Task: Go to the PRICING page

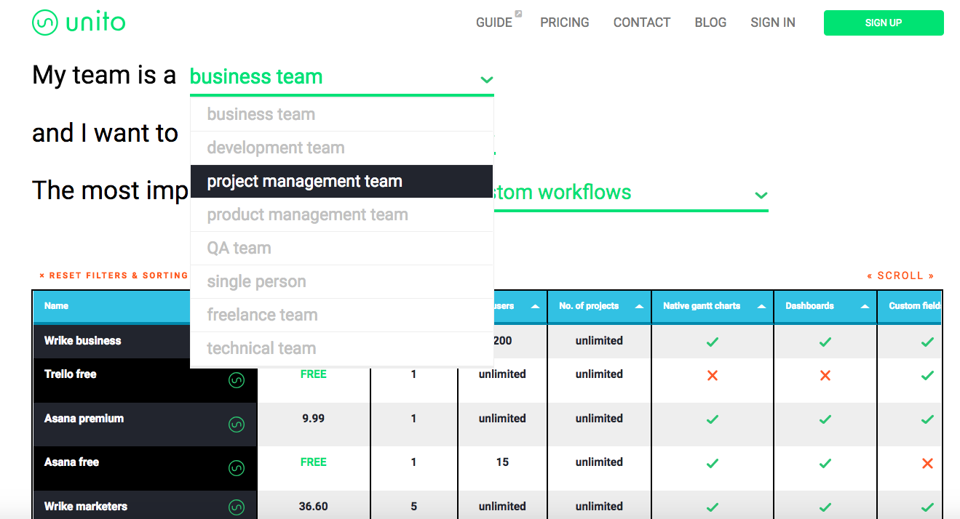Action: 565,23
